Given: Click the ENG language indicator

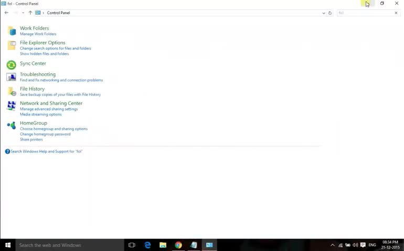Looking at the screenshot, I should pos(372,245).
